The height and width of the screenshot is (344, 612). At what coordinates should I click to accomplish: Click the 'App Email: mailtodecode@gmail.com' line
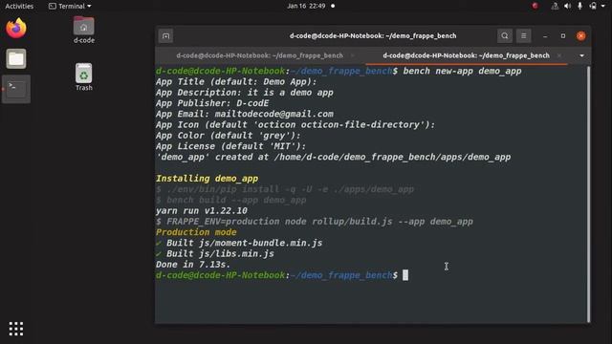[245, 114]
